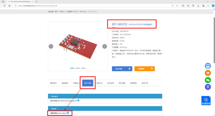Image resolution: width=215 pixels, height=116 pixels.
Task: Open the favorites list icon in toolbar
Action: tap(188, 6)
